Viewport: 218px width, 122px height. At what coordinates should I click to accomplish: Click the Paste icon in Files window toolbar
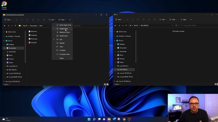[x=27, y=20]
